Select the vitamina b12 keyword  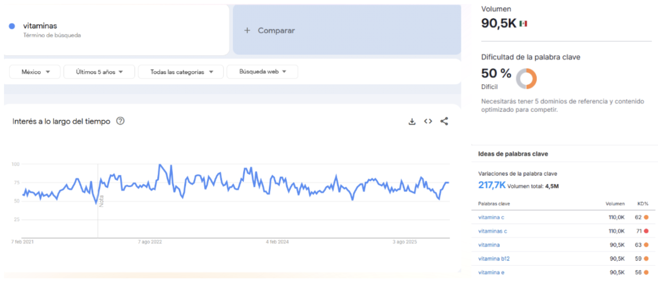[493, 259]
